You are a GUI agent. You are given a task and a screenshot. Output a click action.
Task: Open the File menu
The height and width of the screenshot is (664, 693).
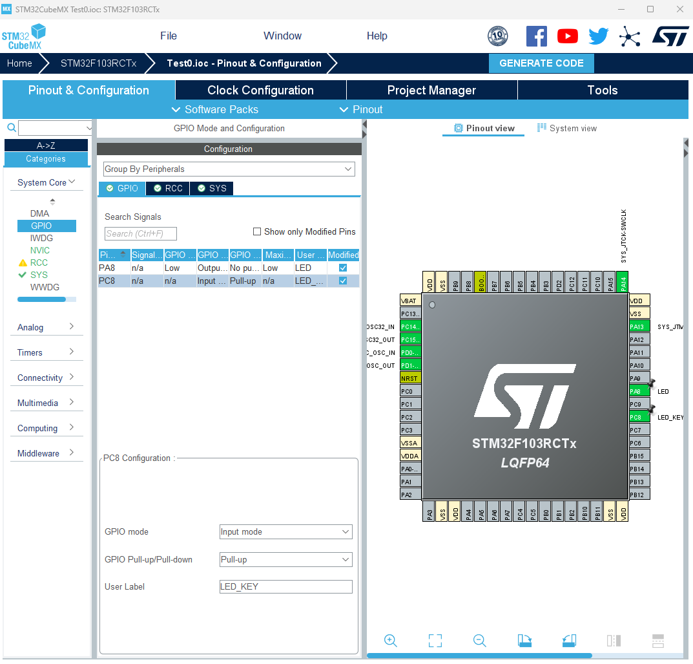(169, 36)
